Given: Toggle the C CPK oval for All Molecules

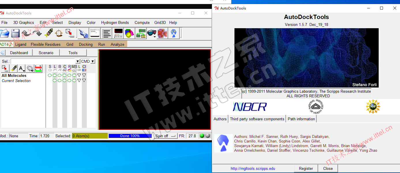Looking at the screenshot, I should tap(65, 75).
